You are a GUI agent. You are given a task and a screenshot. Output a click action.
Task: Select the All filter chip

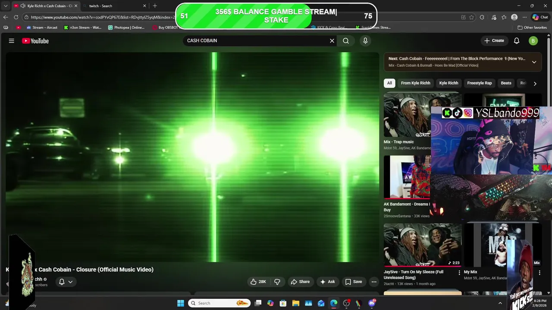coord(389,83)
